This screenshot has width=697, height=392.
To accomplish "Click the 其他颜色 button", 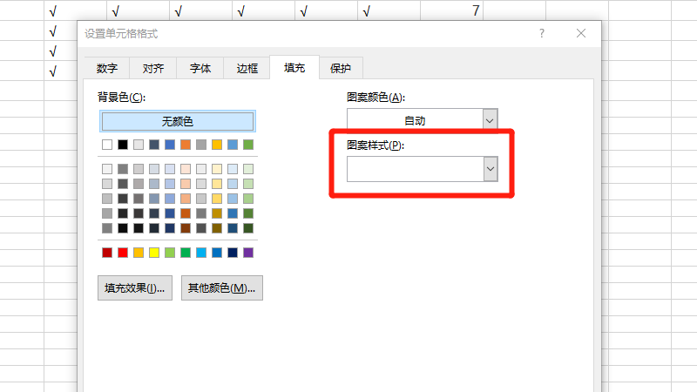I will 221,287.
